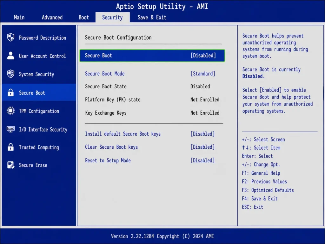Image resolution: width=325 pixels, height=244 pixels.
Task: Click the Advanced settings entry
Action: (52, 17)
